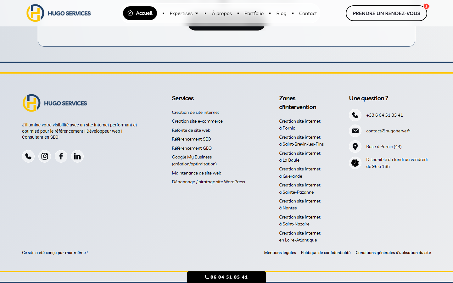Click the Hugo Services logo in header
This screenshot has width=453, height=283.
[x=59, y=13]
